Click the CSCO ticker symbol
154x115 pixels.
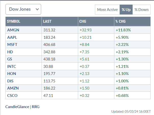[x=13, y=96]
